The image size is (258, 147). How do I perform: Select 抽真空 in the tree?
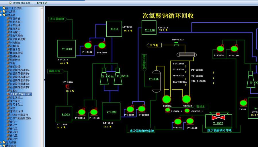pyautogui.click(x=13, y=91)
